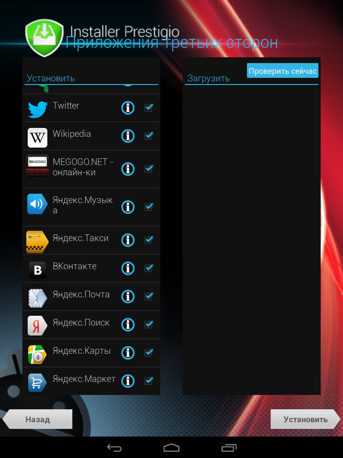Image resolution: width=343 pixels, height=458 pixels.
Task: Toggle the Яндекс.Поиск checkbox
Action: 149,324
